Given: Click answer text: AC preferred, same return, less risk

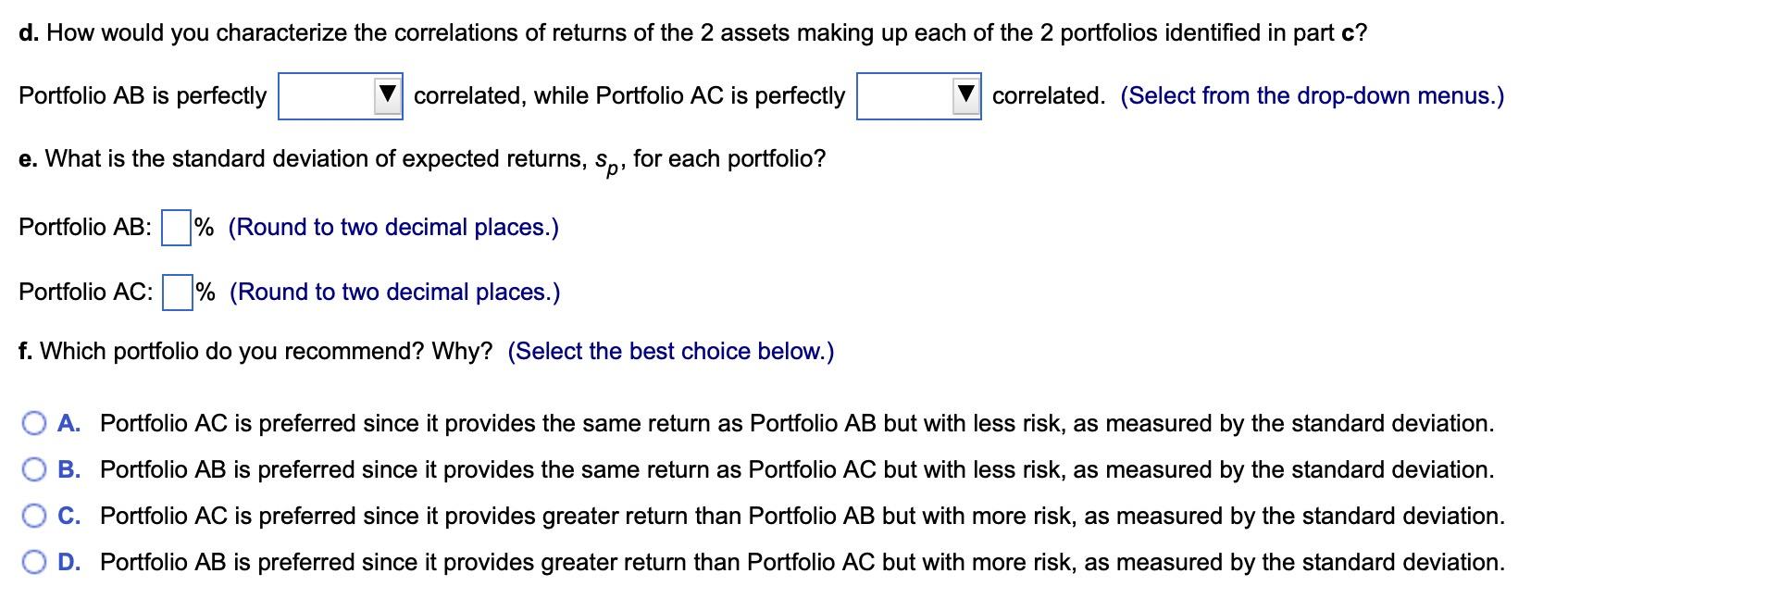Looking at the screenshot, I should 796,424.
